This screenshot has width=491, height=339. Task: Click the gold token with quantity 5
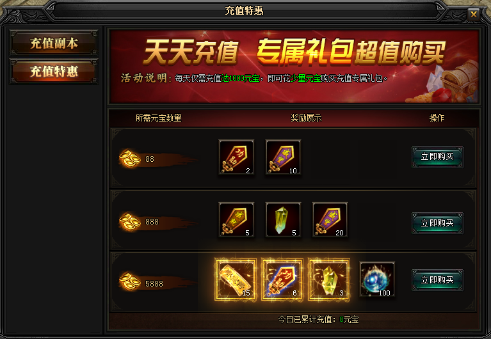pos(236,219)
